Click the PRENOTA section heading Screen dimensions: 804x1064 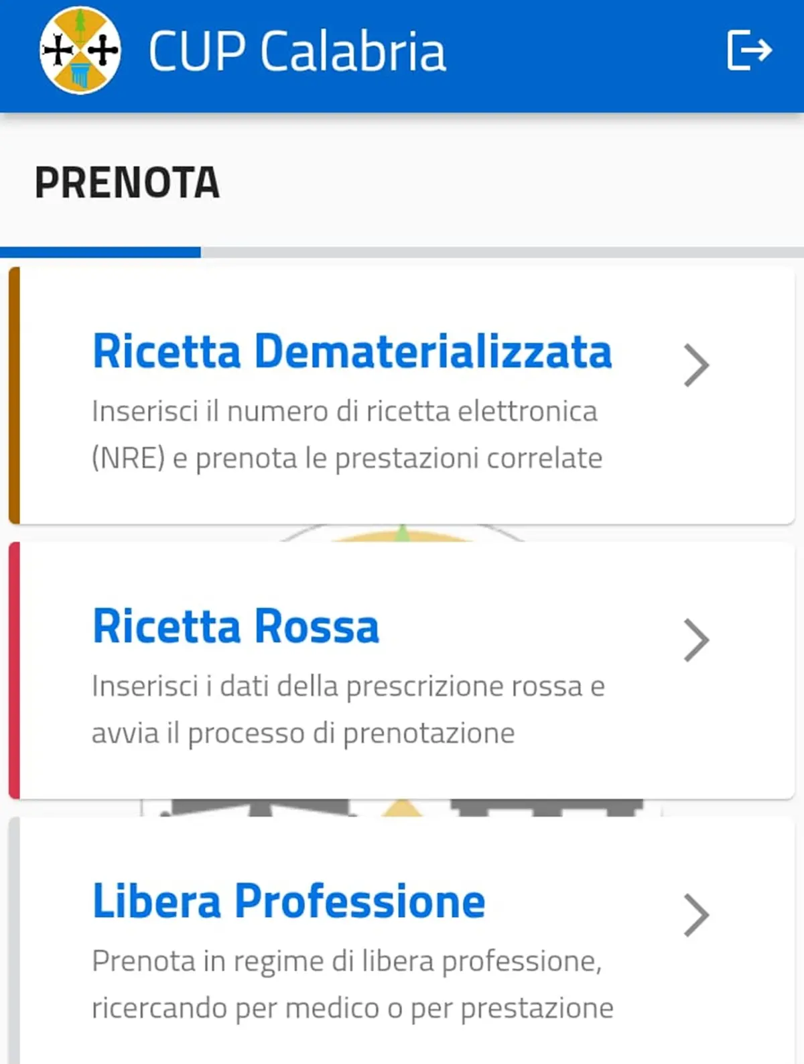(127, 182)
